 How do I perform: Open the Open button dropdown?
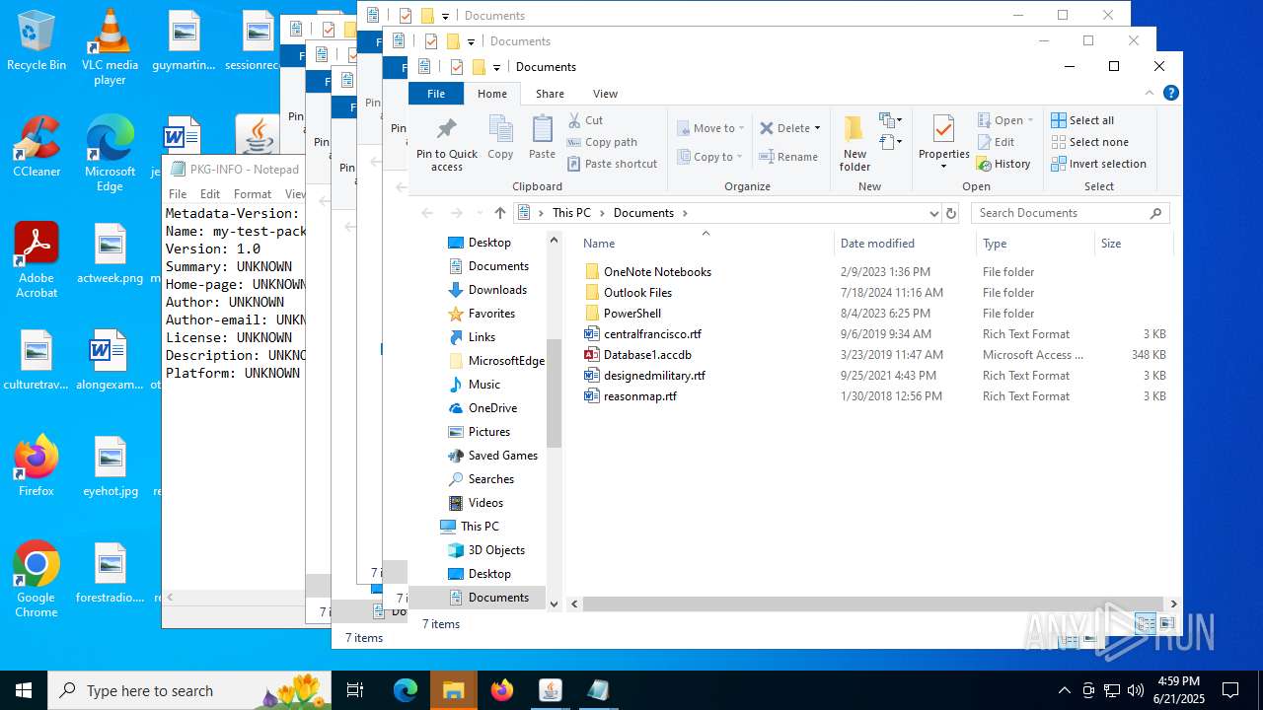(x=1030, y=120)
